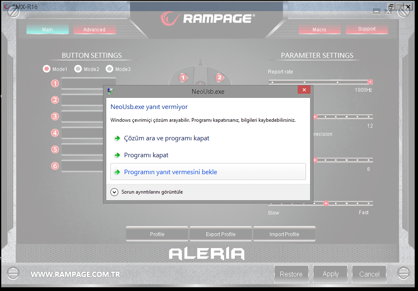The height and width of the screenshot is (291, 418).
Task: Click button number 4 circle icon
Action: pyautogui.click(x=55, y=133)
